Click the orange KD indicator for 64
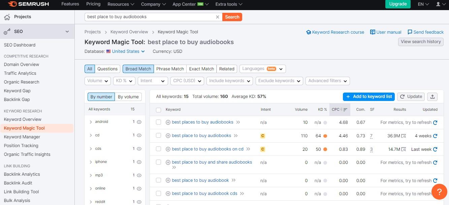The height and width of the screenshot is (205, 449). point(325,136)
